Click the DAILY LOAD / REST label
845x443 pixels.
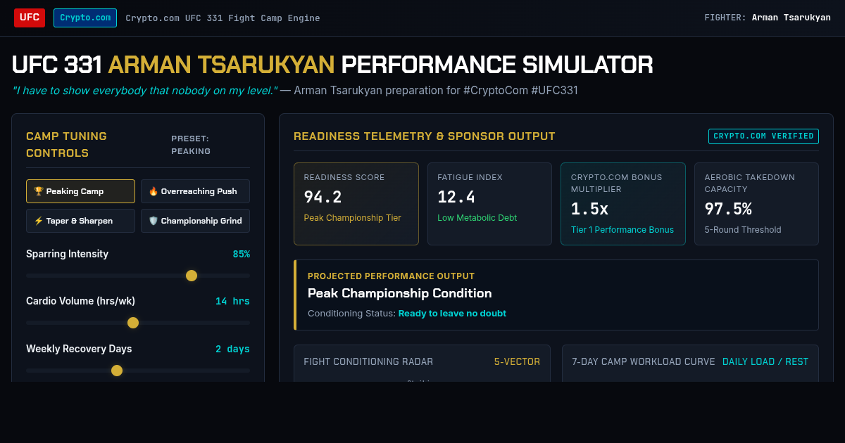[x=765, y=362]
